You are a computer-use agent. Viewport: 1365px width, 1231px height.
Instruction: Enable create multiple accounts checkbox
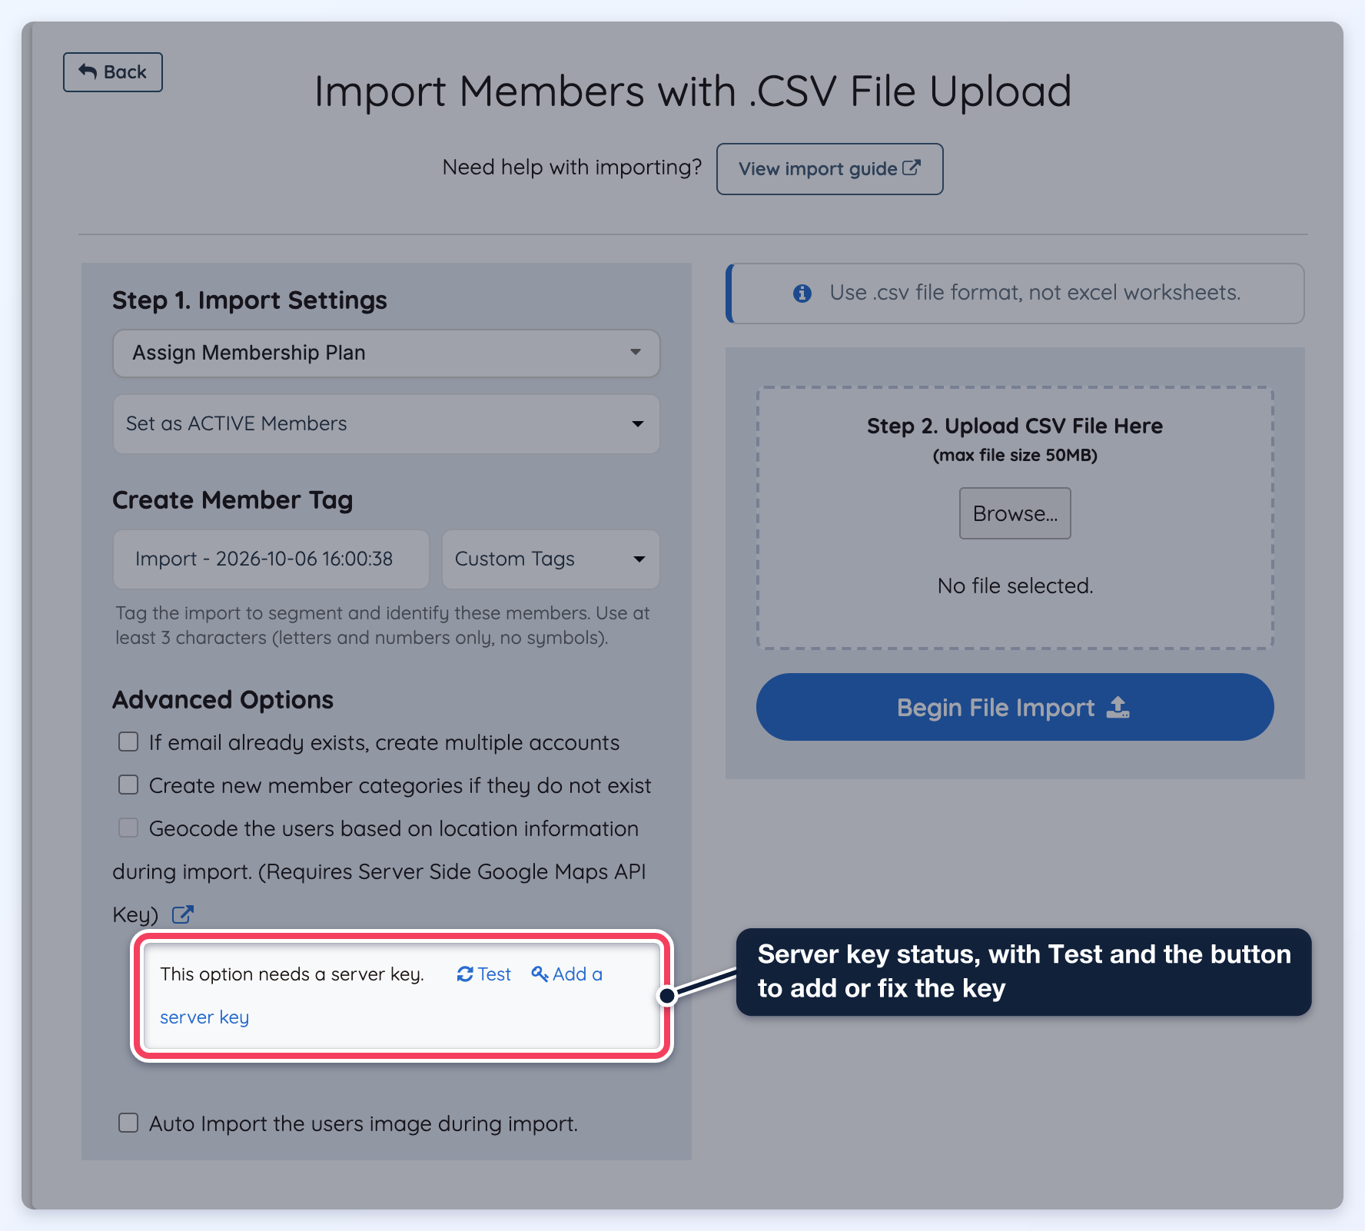click(128, 742)
